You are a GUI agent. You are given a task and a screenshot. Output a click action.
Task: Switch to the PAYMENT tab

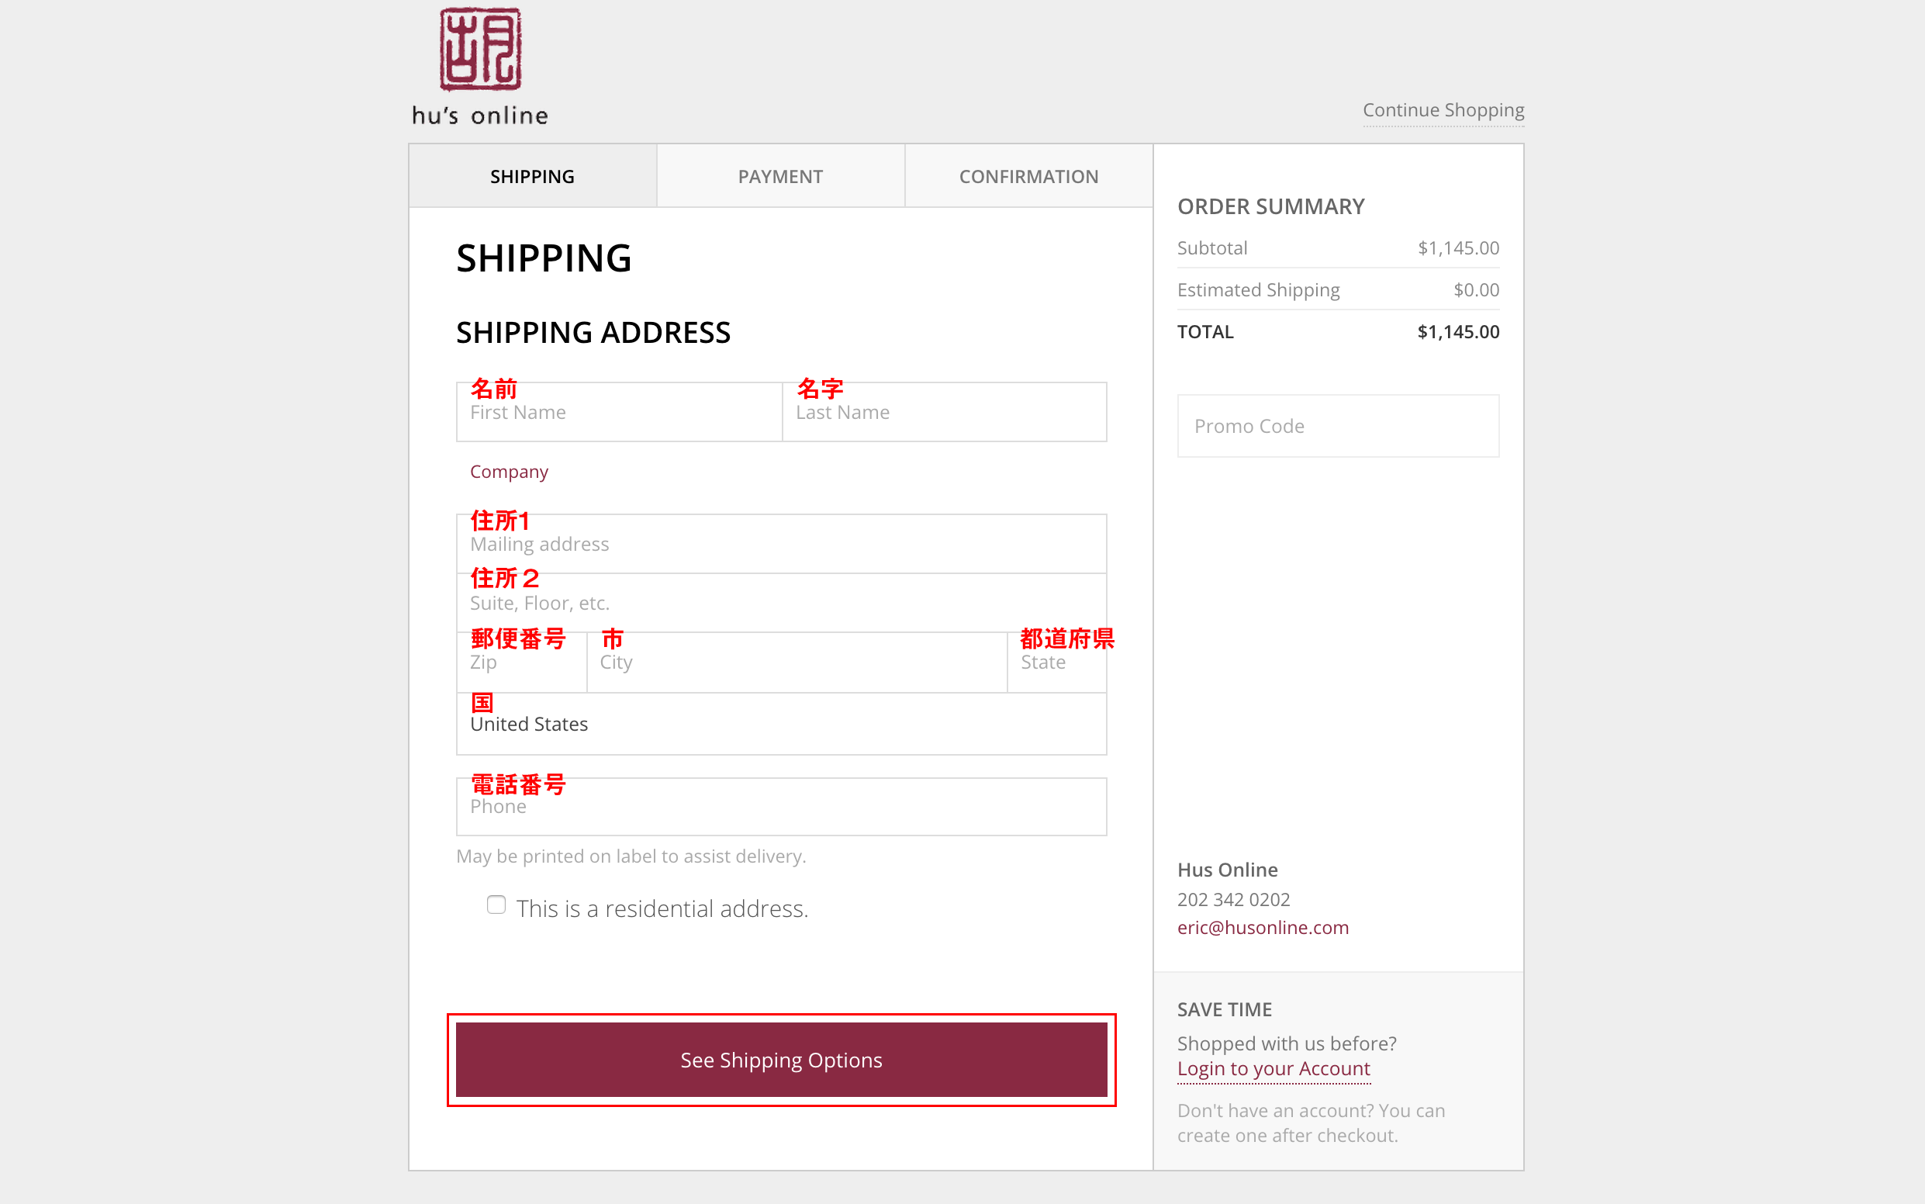pyautogui.click(x=780, y=176)
